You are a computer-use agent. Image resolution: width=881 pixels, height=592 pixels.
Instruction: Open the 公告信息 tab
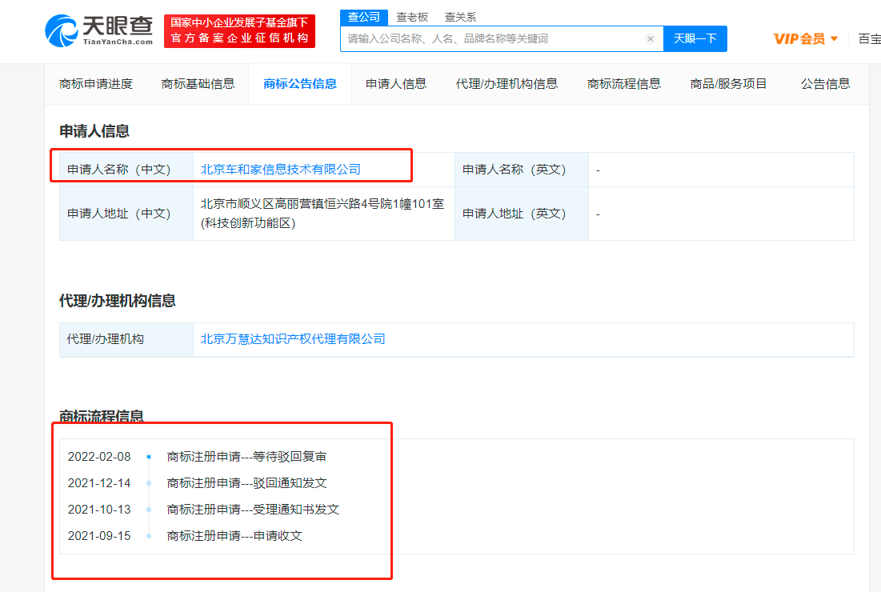pyautogui.click(x=825, y=83)
